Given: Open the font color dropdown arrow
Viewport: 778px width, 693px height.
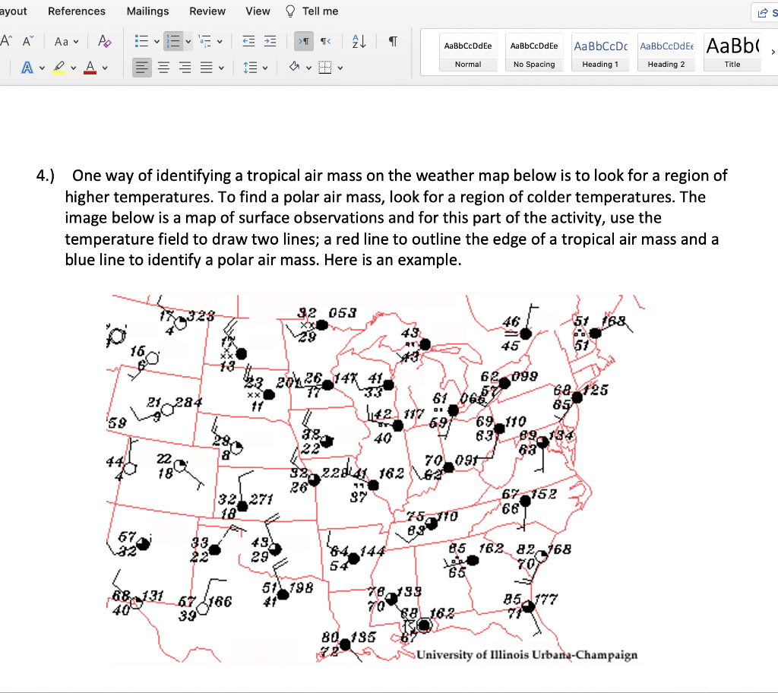Looking at the screenshot, I should 105,68.
